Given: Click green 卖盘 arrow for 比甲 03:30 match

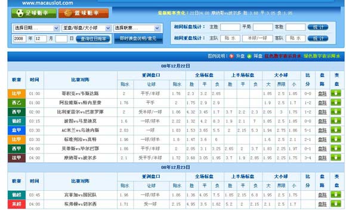Looking at the screenshot, I should pyautogui.click(x=336, y=139).
